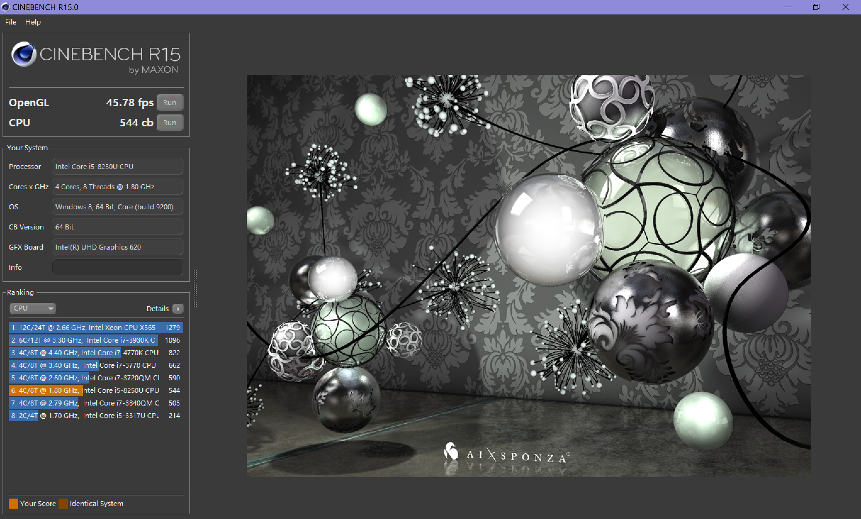Click the Info text input field

[x=117, y=267]
